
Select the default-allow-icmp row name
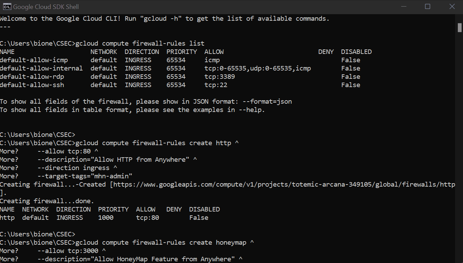34,60
